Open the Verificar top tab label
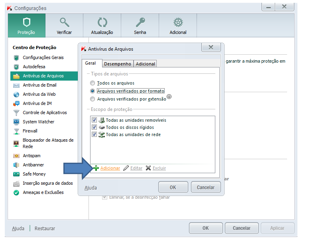The image size is (311, 245). tap(64, 32)
